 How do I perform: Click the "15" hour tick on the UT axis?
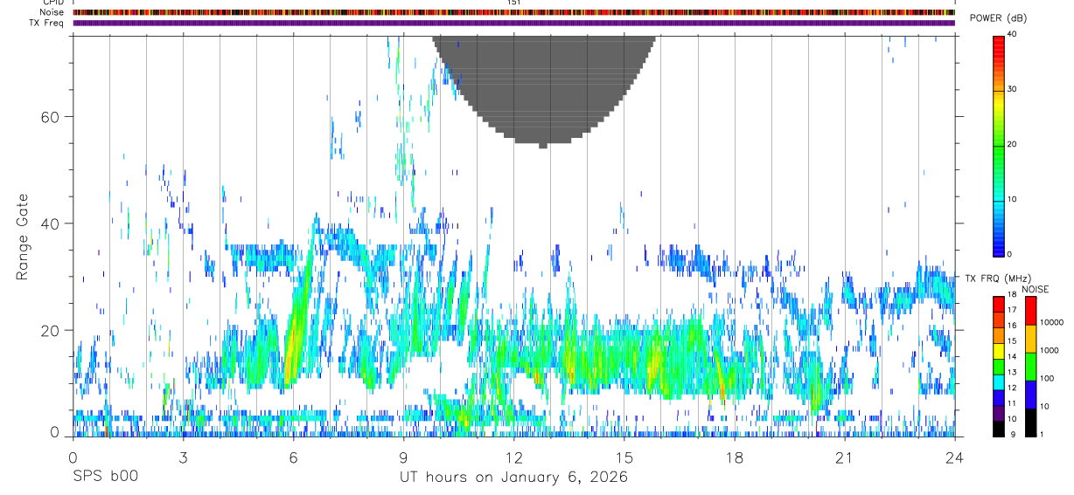pyautogui.click(x=624, y=457)
